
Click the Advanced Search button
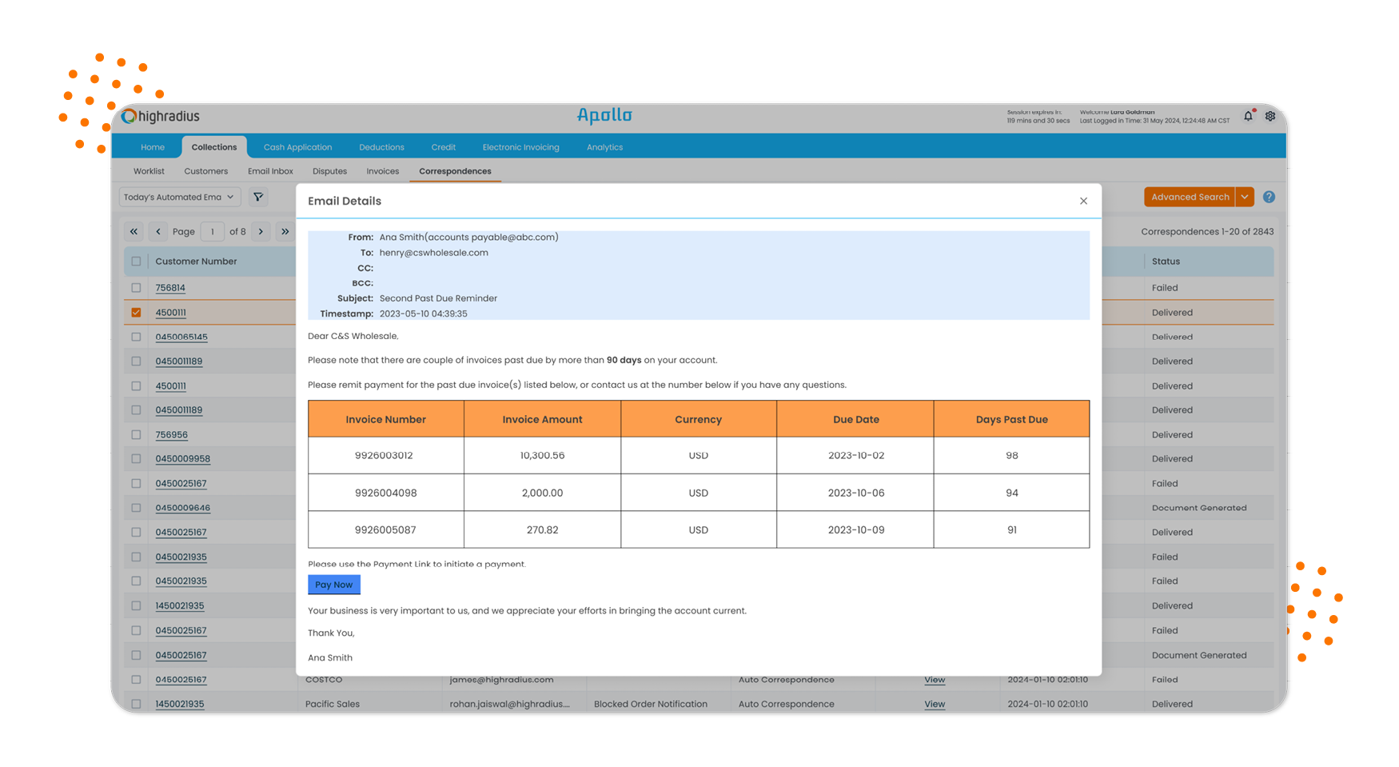point(1190,197)
